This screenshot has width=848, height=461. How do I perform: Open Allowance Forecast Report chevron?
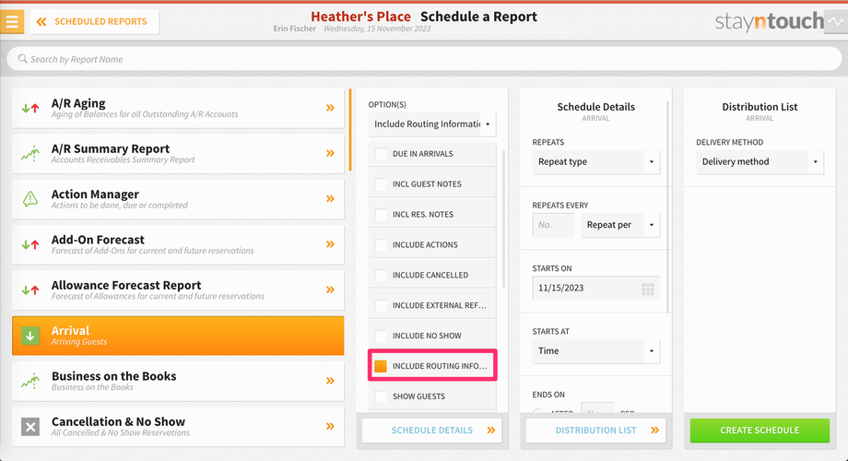(x=330, y=290)
